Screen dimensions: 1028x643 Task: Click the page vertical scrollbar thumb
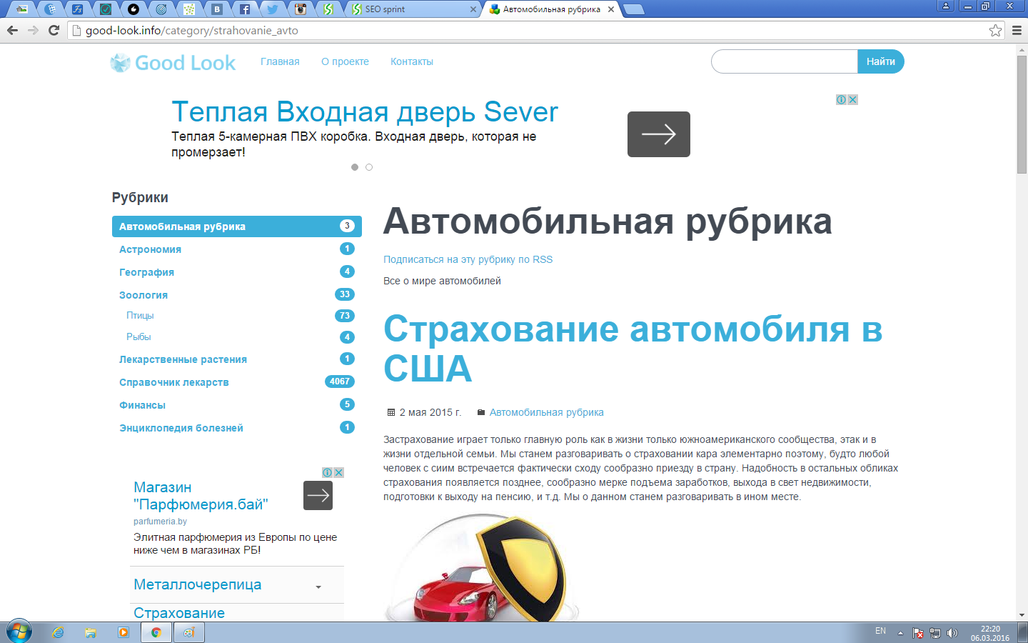[x=1022, y=114]
